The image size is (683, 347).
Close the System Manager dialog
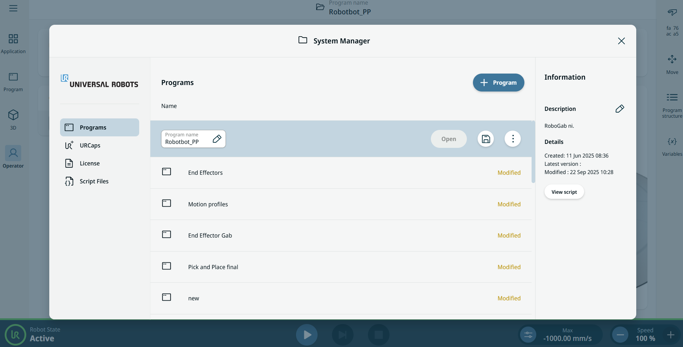(x=621, y=41)
